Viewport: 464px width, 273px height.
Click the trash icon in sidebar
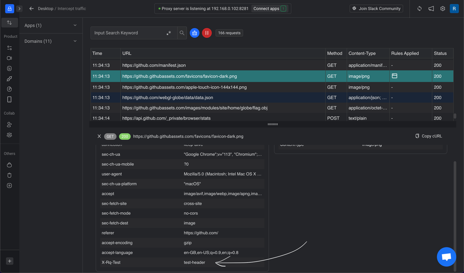click(x=10, y=175)
